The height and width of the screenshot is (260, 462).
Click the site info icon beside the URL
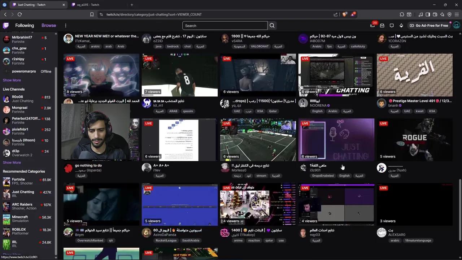point(101,14)
